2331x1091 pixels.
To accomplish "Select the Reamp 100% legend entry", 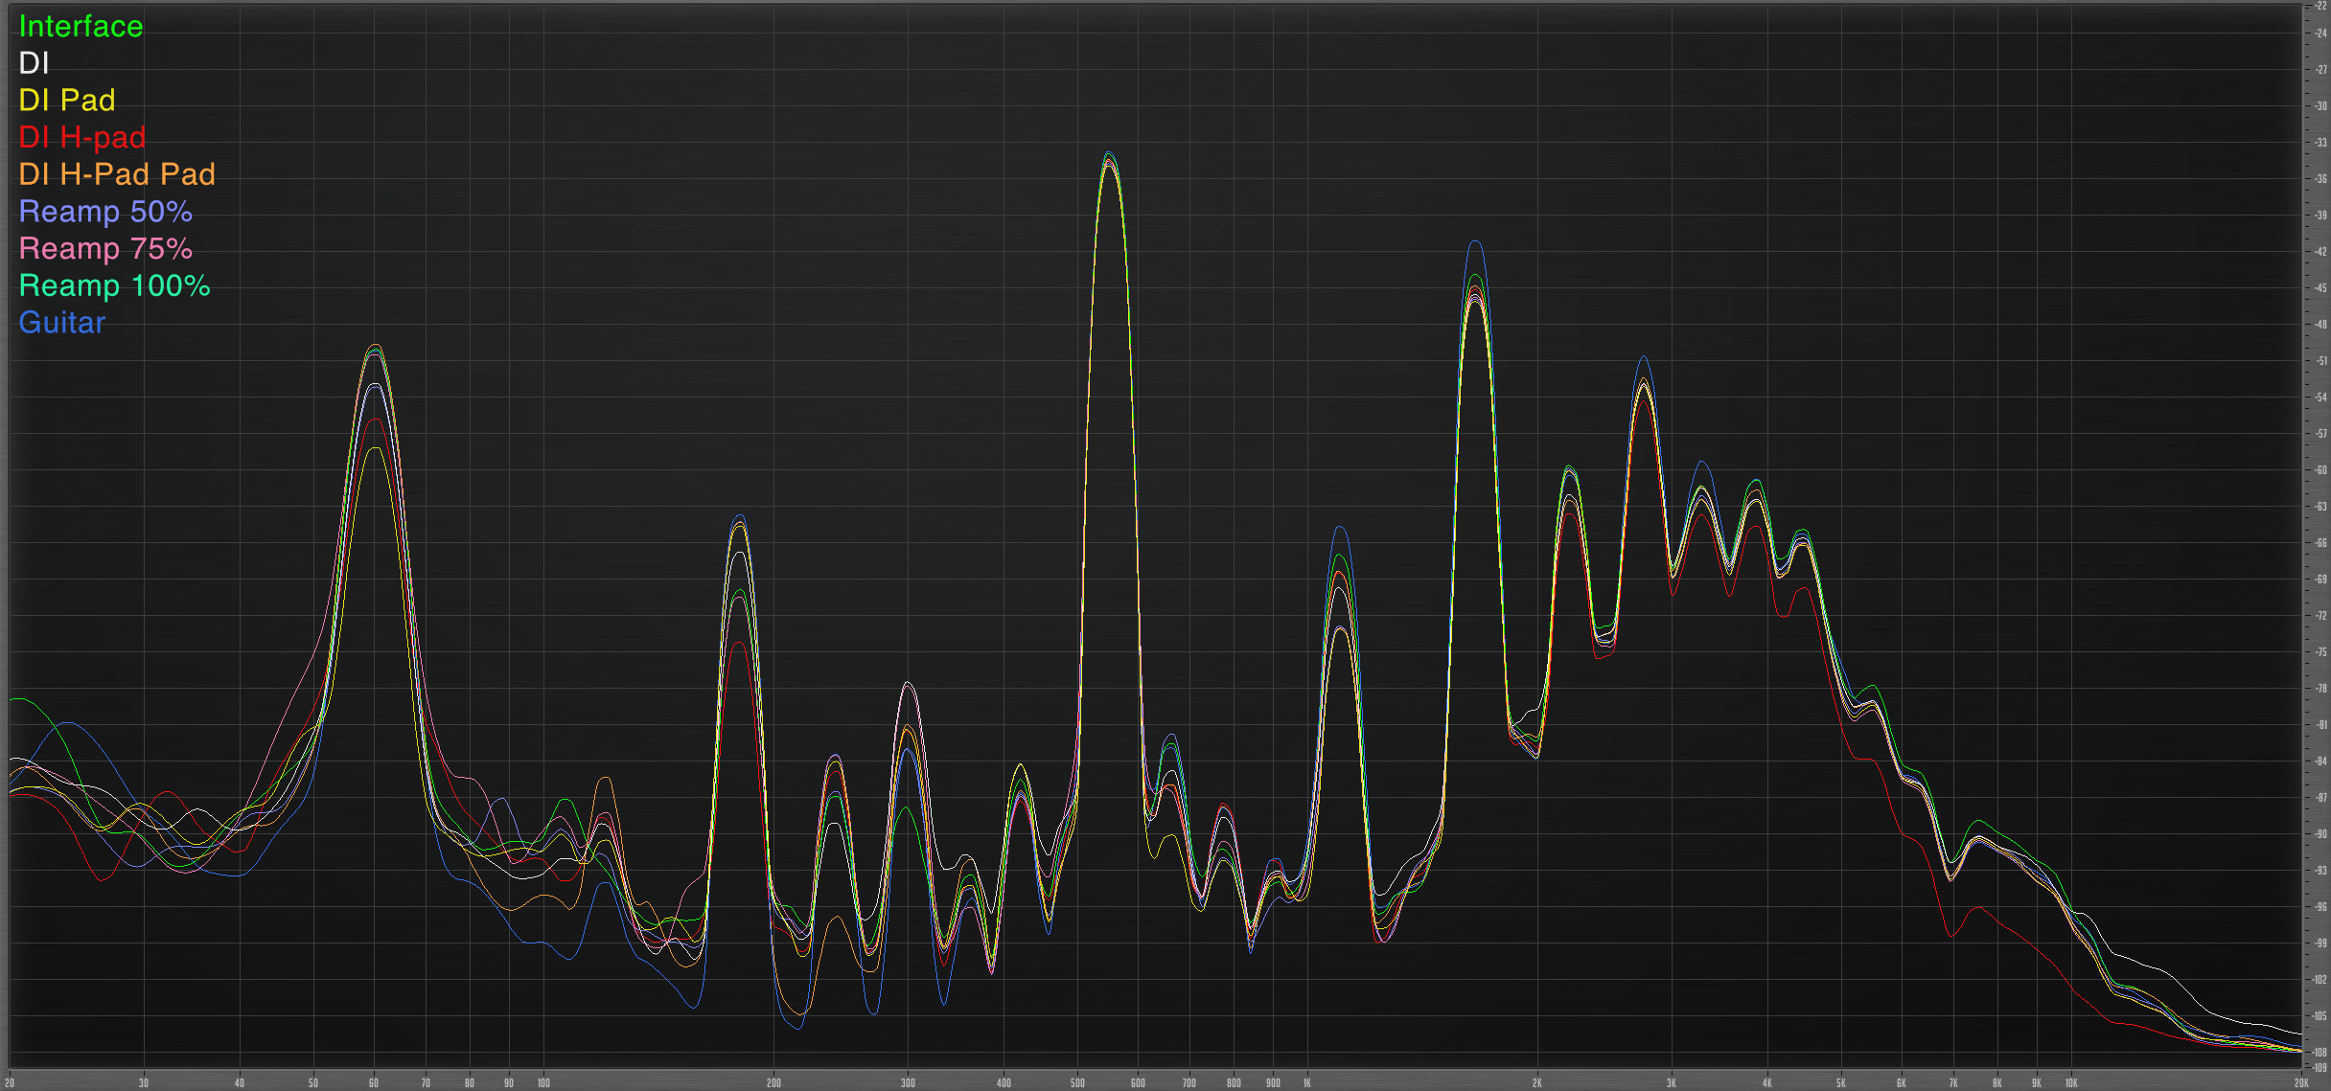I will coord(114,285).
